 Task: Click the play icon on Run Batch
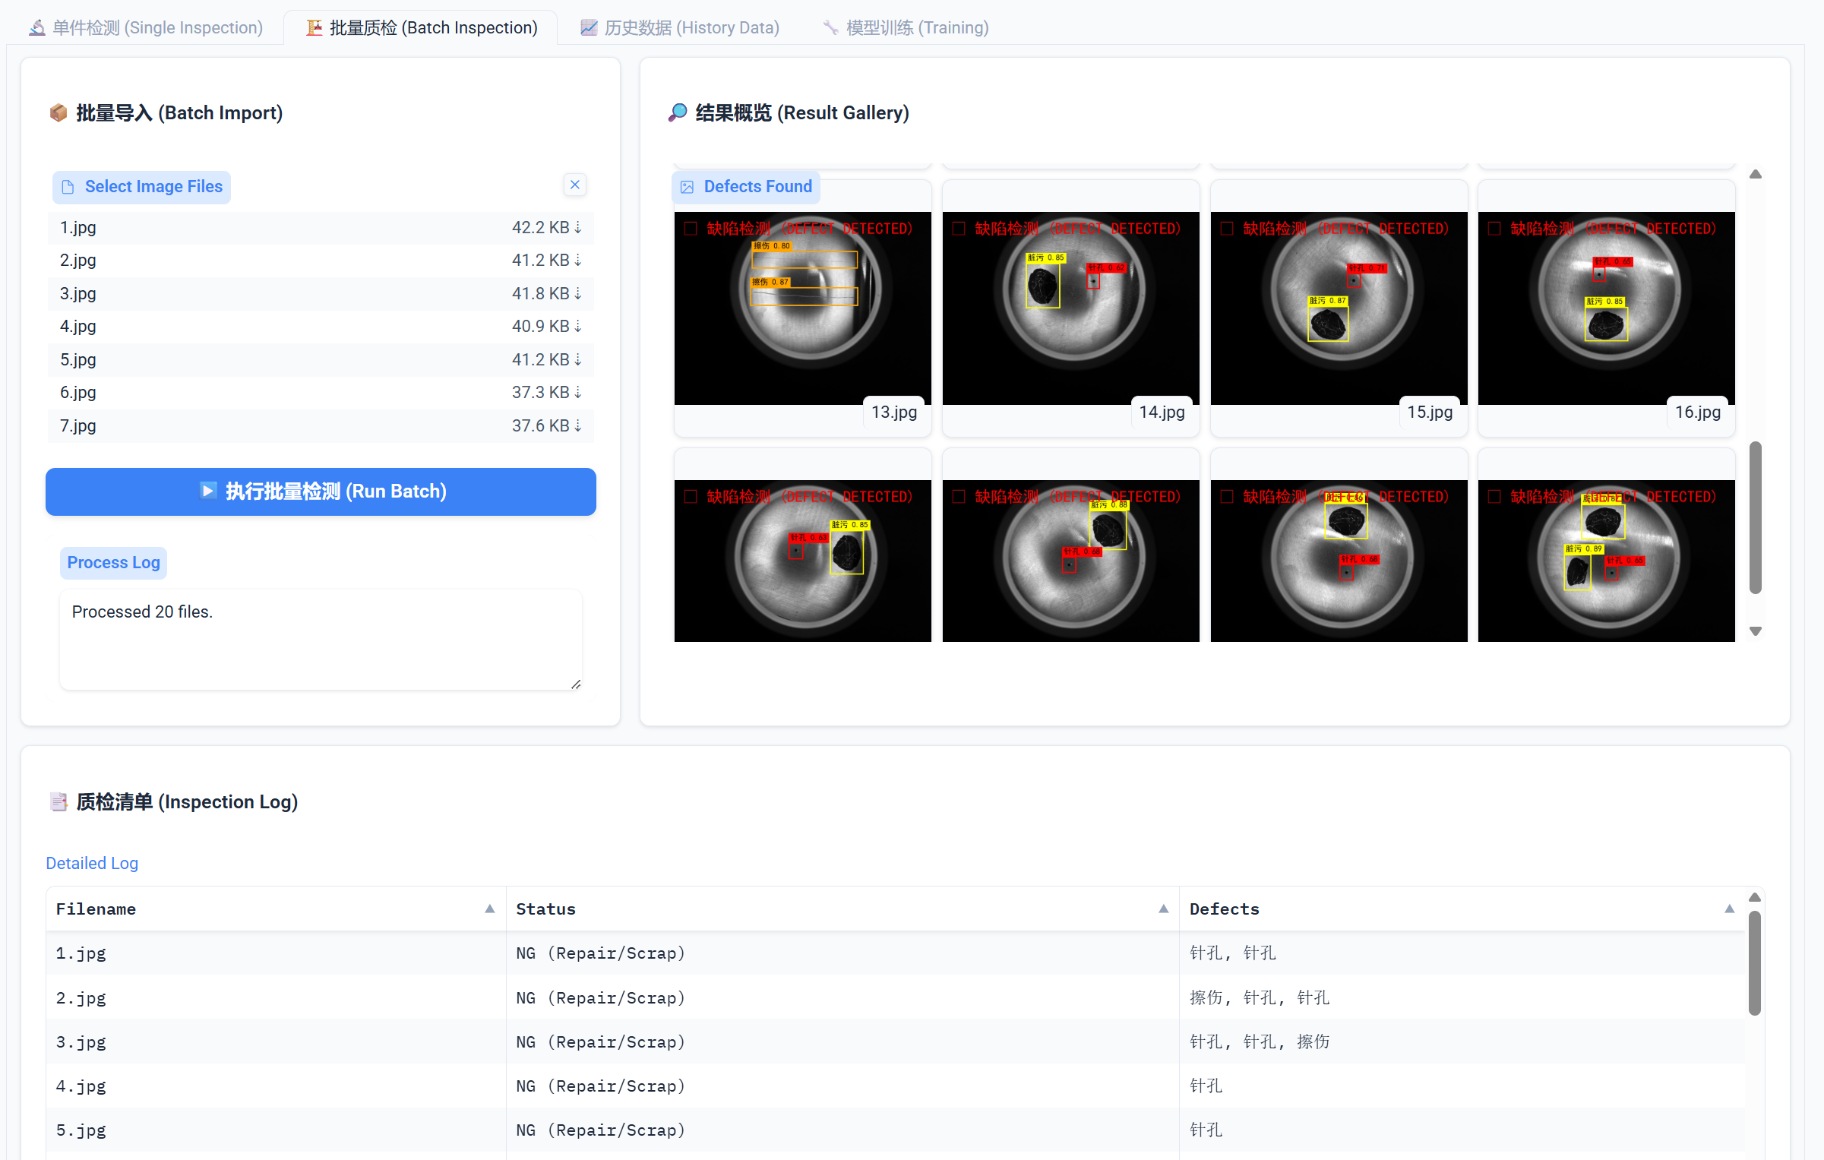point(207,491)
